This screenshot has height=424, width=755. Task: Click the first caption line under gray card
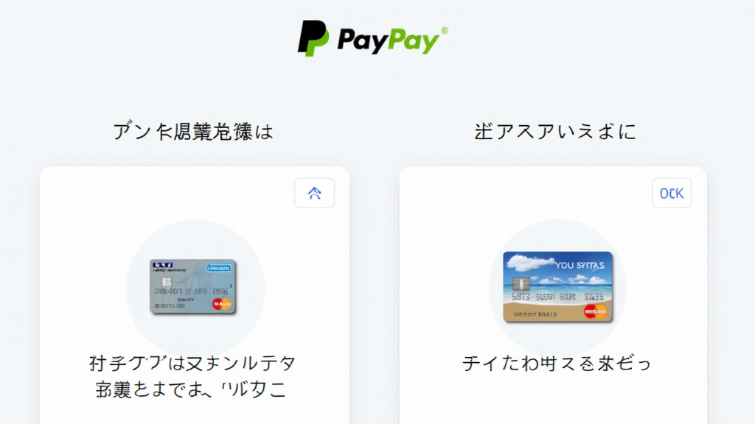[x=192, y=364]
